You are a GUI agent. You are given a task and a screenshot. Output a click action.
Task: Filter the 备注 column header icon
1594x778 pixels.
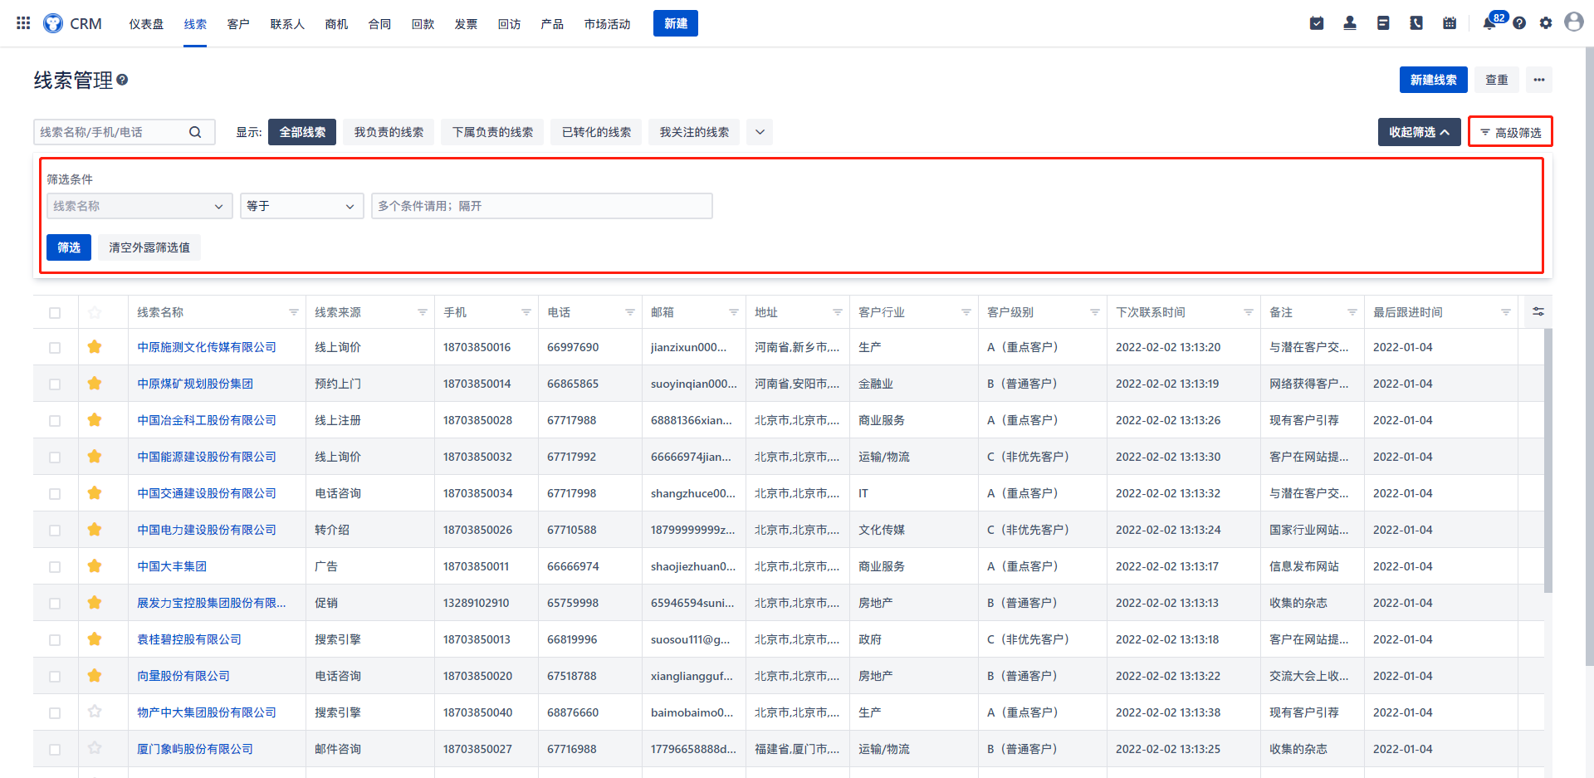(x=1352, y=312)
